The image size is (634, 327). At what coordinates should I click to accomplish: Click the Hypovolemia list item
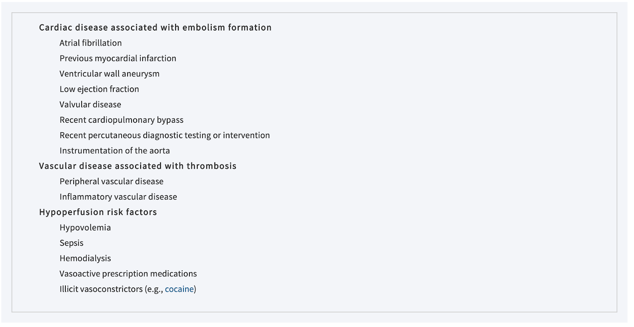click(85, 228)
